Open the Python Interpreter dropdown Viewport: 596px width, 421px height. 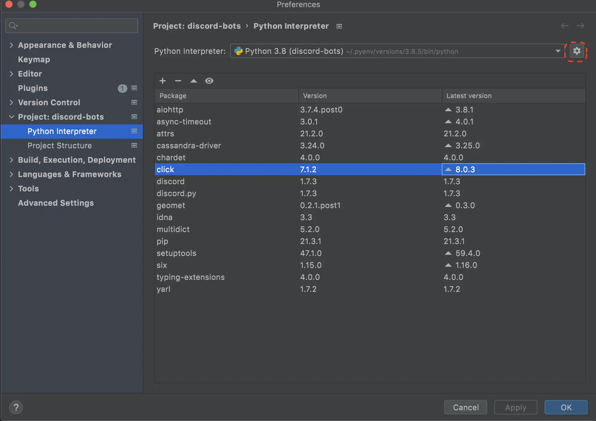[x=558, y=51]
